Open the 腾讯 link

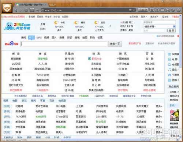pyautogui.click(x=123, y=54)
